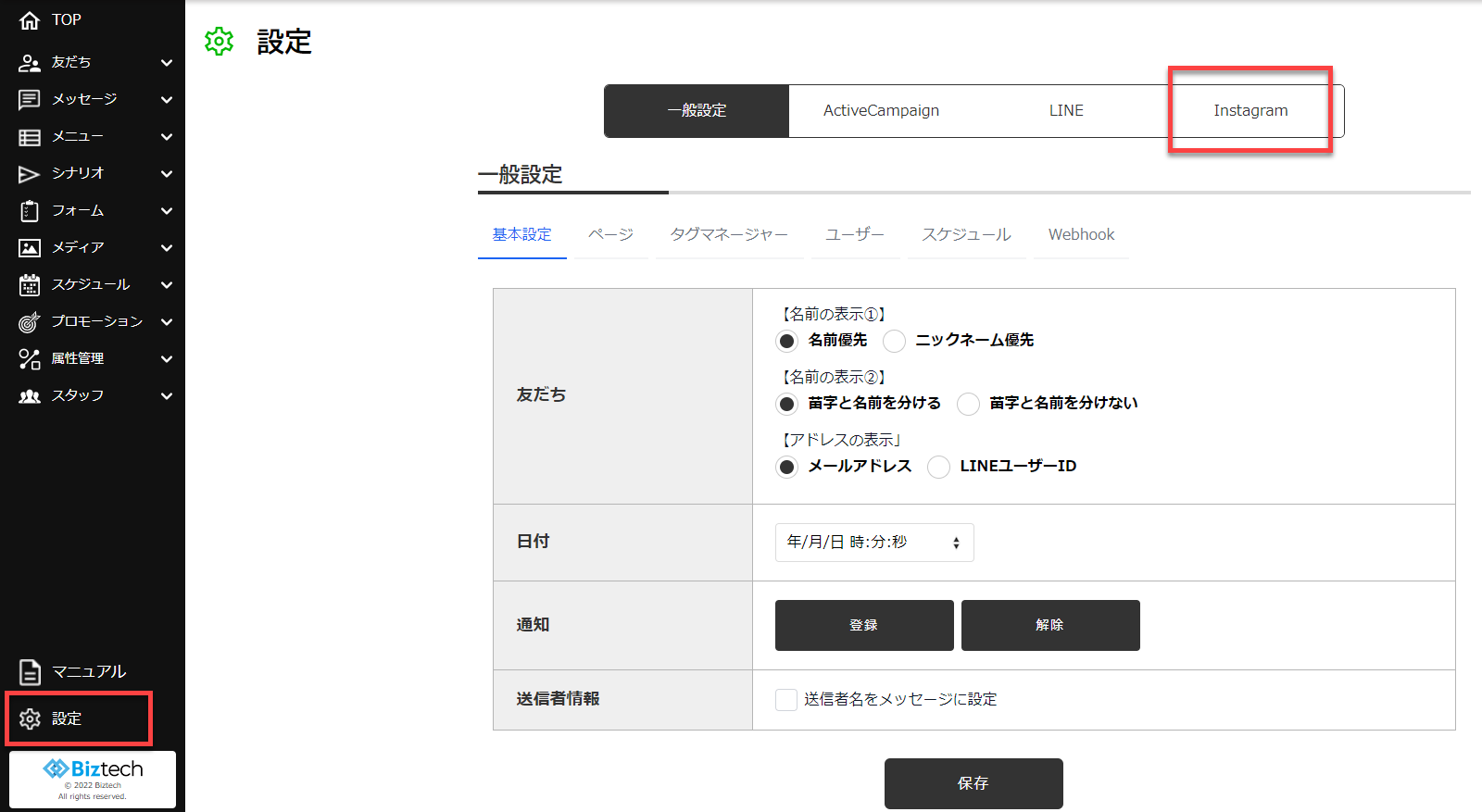Select the ニックネーム優先 radio button
1482x812 pixels.
pos(894,342)
